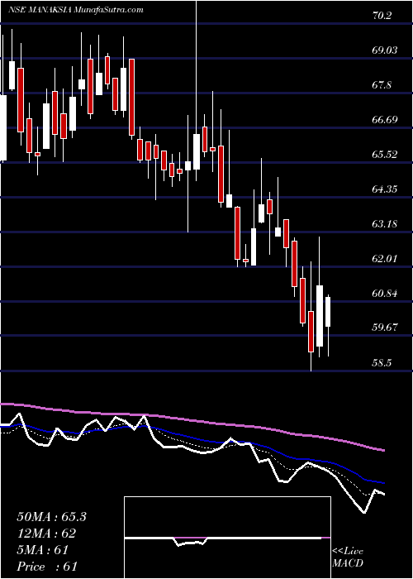
Task: Select the 64.35 price axis label
Action: 384,189
